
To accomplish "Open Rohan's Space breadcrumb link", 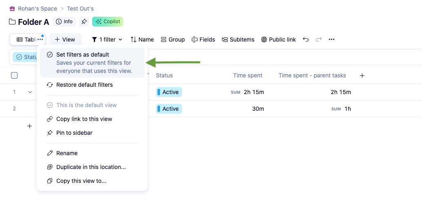I will (x=37, y=9).
